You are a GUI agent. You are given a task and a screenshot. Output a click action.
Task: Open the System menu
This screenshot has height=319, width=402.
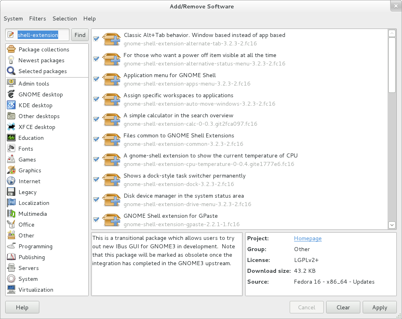tap(13, 18)
